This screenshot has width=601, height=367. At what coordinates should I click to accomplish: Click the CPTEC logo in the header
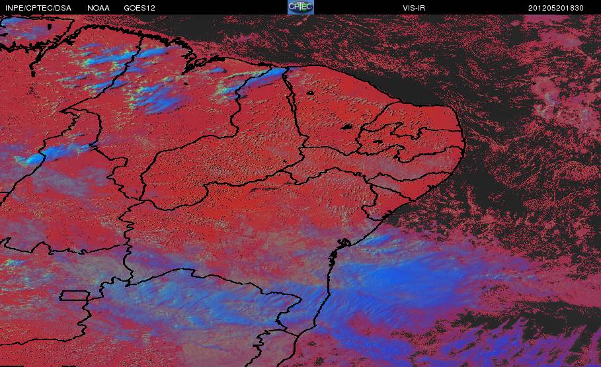point(301,7)
